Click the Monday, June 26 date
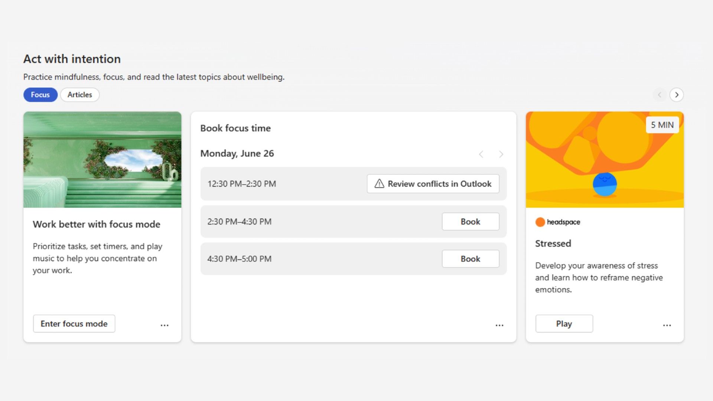 [x=237, y=153]
